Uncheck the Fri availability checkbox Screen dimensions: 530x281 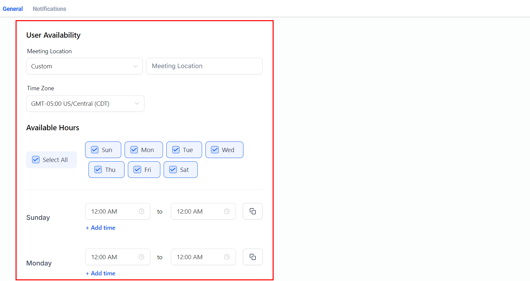click(x=137, y=170)
